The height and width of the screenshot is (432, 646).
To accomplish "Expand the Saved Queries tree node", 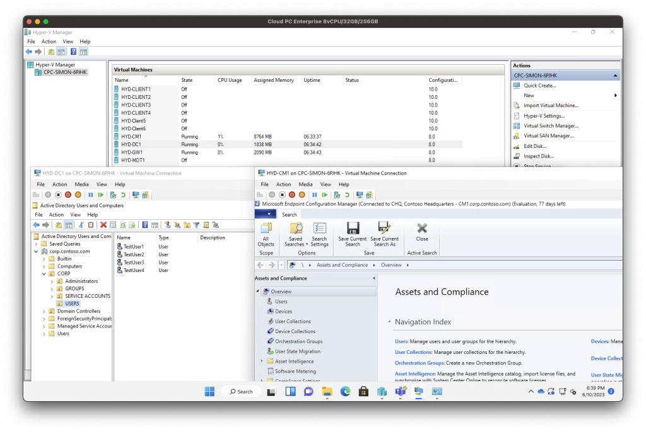I will [x=37, y=244].
